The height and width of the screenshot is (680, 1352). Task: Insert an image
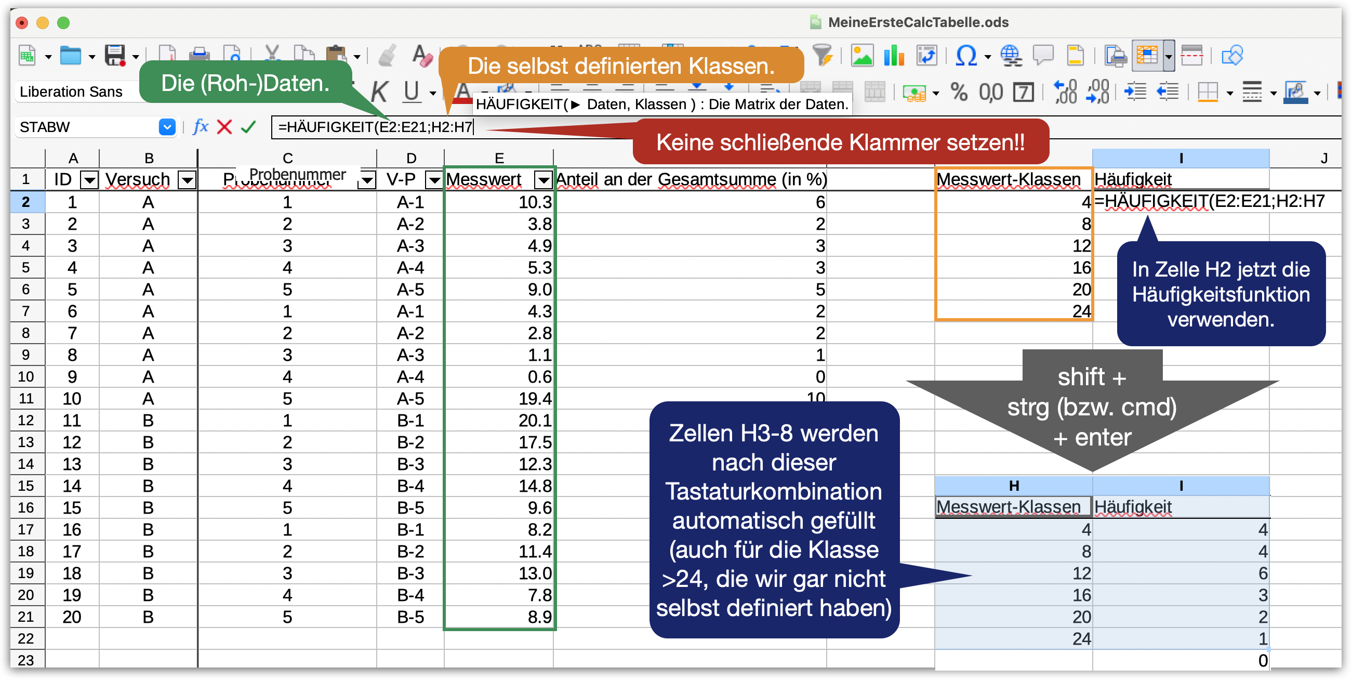863,56
